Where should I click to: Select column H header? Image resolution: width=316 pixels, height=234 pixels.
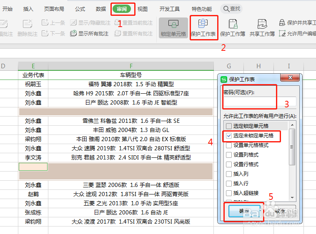[258, 66]
